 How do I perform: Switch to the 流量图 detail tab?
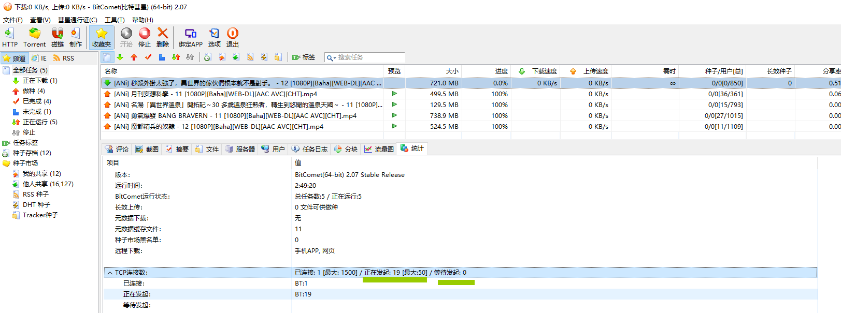click(379, 149)
